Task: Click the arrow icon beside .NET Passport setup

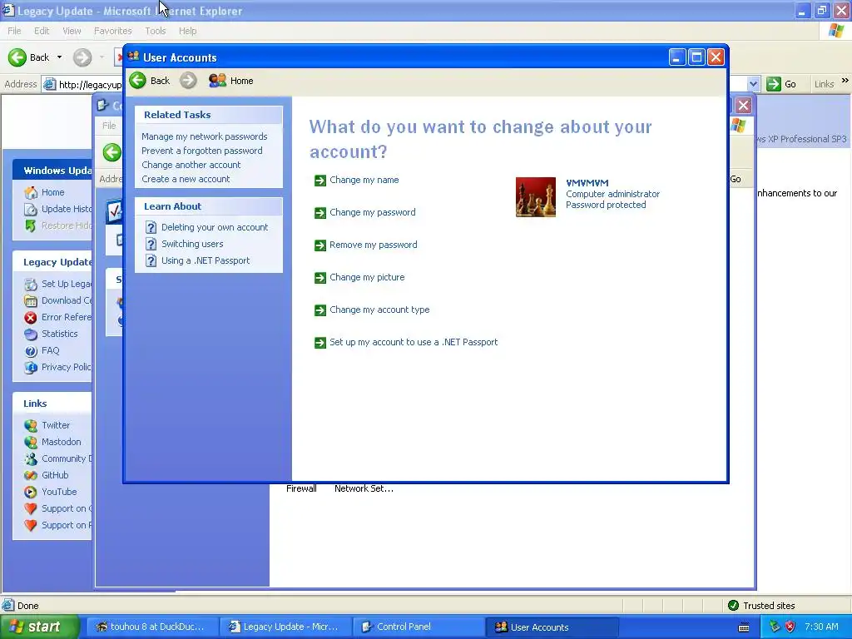Action: pos(320,342)
